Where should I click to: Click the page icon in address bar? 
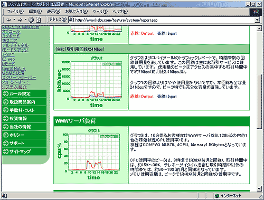[x=71, y=20]
